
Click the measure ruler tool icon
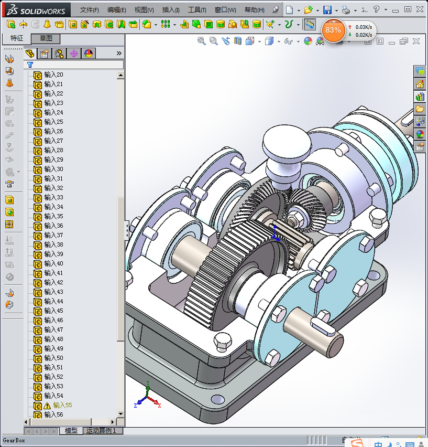tap(310, 25)
